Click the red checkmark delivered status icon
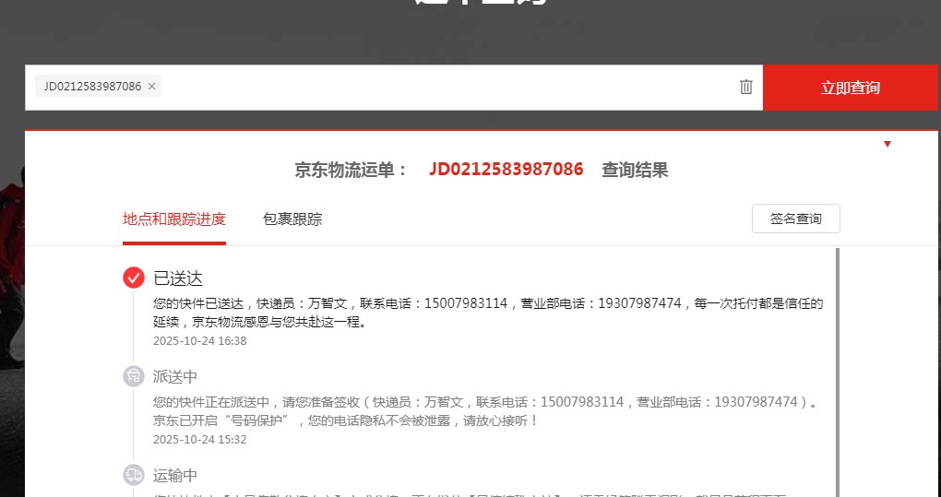 pyautogui.click(x=134, y=278)
